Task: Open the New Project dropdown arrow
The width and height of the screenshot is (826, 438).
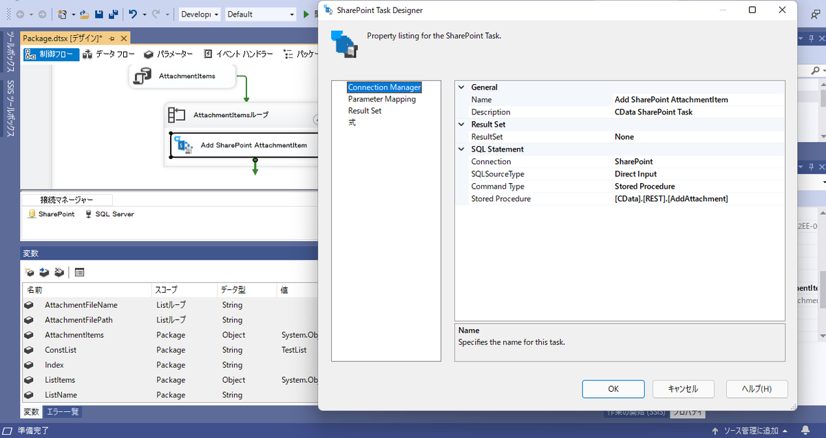Action: click(x=72, y=14)
